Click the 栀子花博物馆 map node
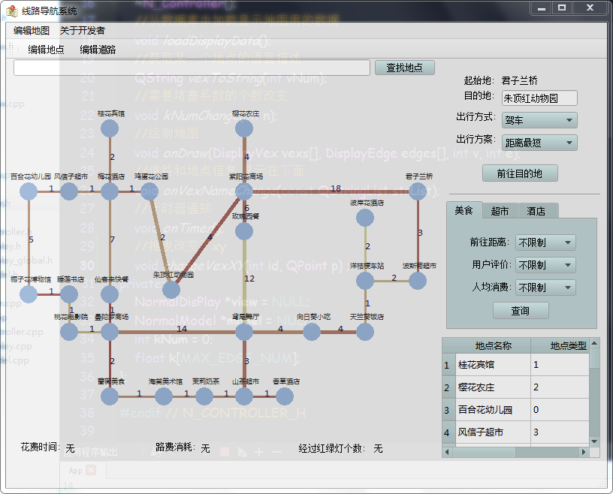Viewport: 613px width, 494px height. 29,294
